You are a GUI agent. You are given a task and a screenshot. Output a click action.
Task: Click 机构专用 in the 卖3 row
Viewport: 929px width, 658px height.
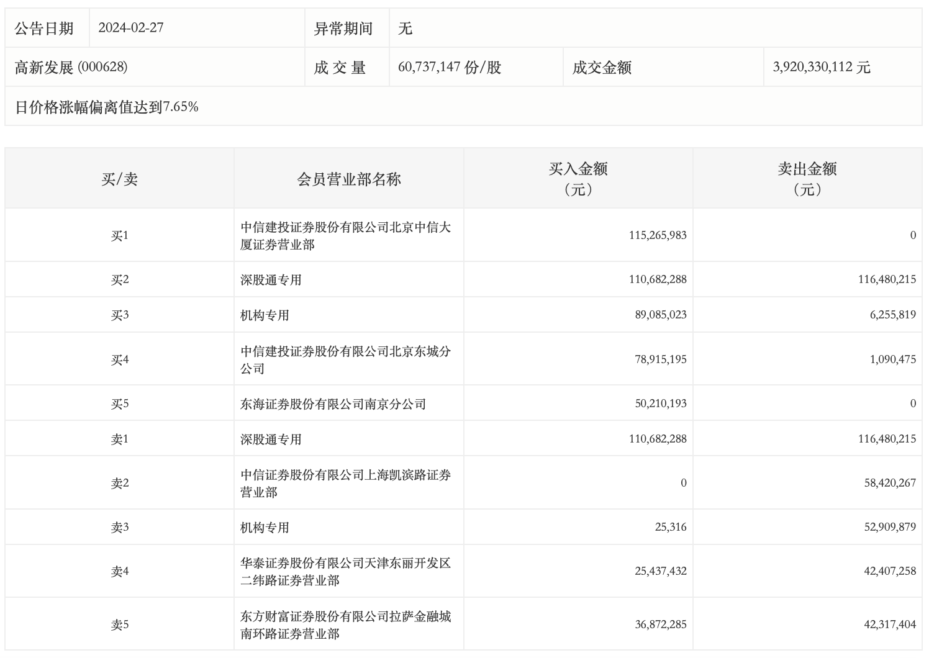(265, 528)
